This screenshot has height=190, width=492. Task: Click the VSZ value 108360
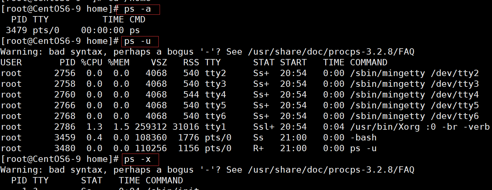click(x=151, y=138)
